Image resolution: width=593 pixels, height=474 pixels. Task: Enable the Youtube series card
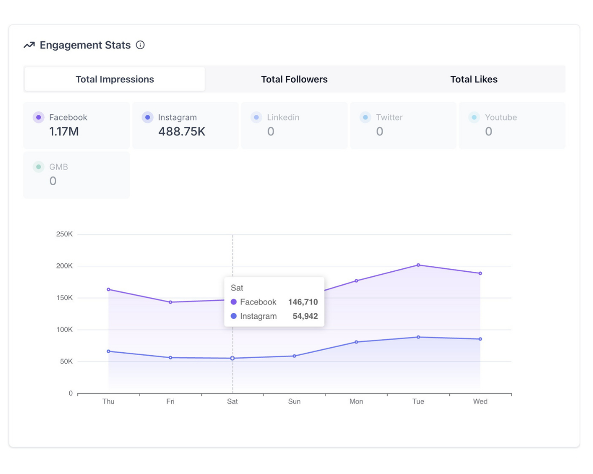tap(513, 125)
